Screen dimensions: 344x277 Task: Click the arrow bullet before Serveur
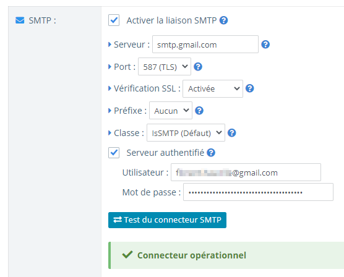[x=110, y=45]
